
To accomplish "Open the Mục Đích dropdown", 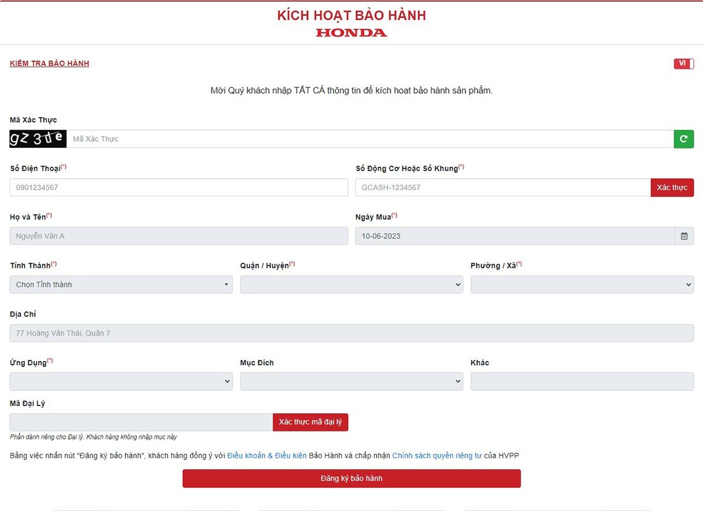I will click(x=351, y=381).
